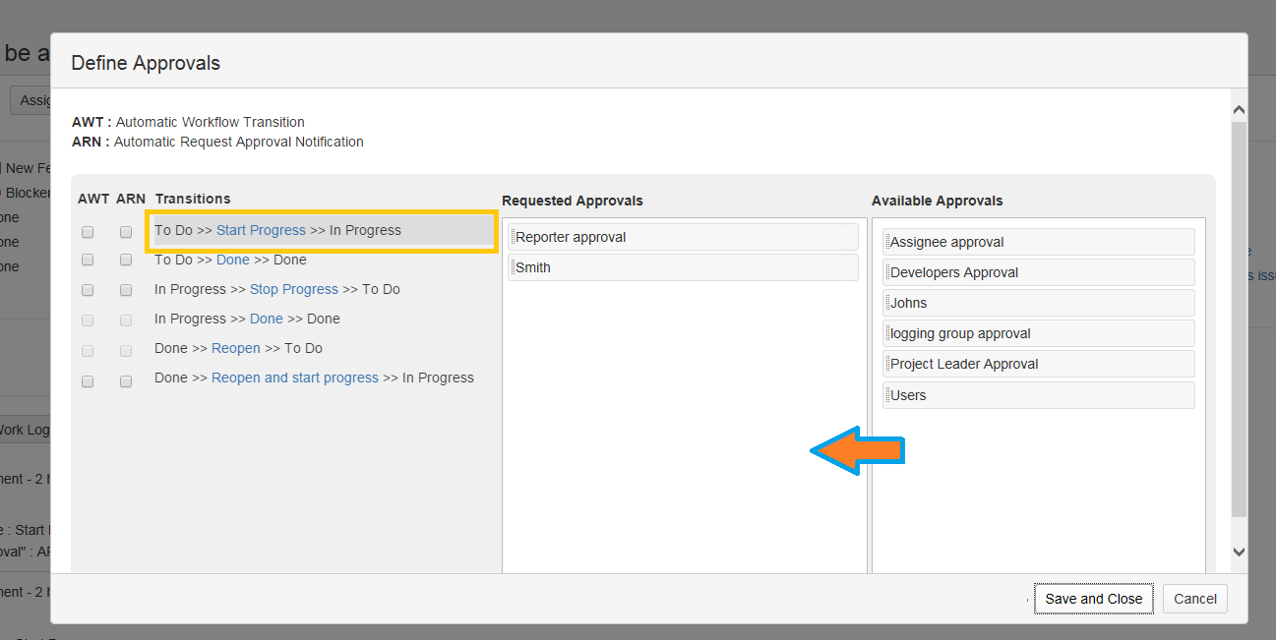Select Reporter approval in Requested Approvals

[683, 237]
